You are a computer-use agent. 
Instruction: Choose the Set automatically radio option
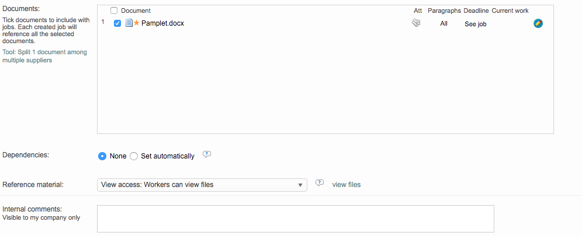(x=134, y=156)
